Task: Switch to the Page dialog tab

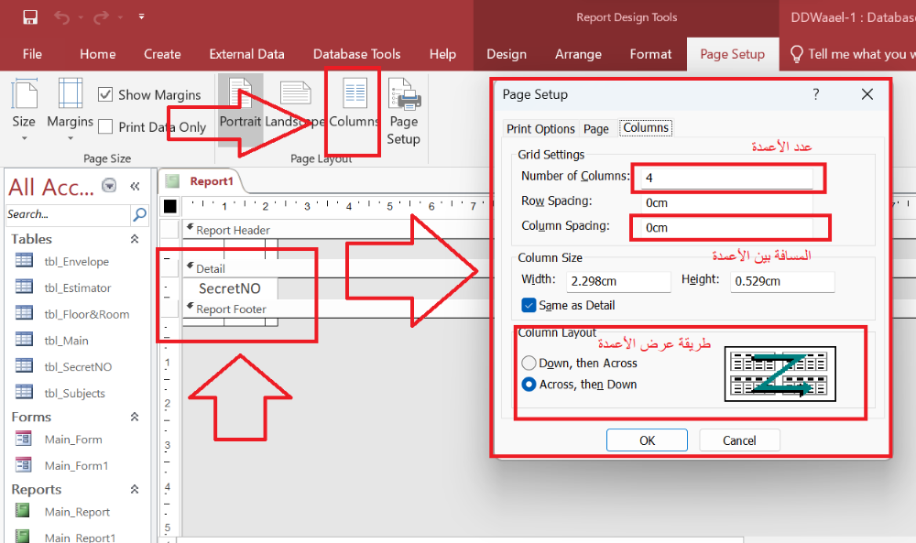Action: tap(596, 128)
